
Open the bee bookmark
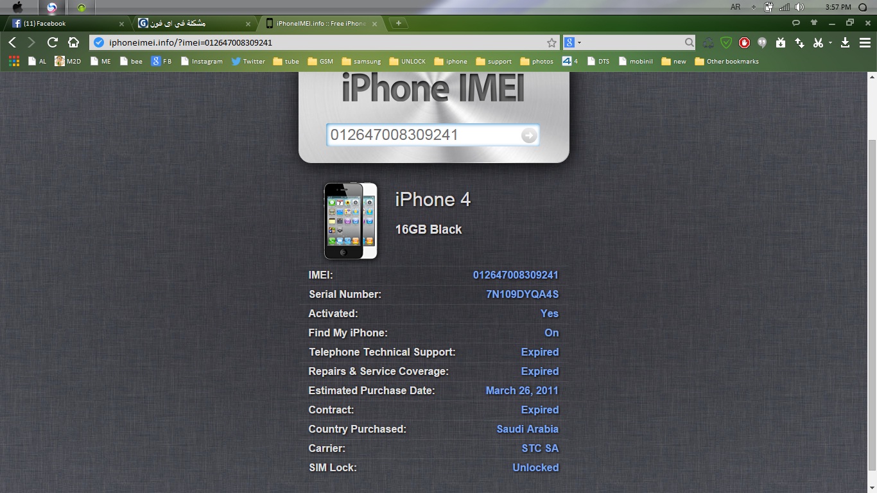[x=131, y=61]
